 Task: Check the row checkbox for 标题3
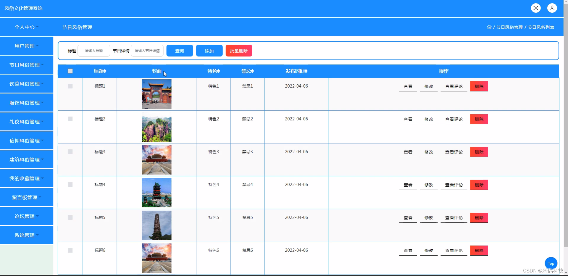pyautogui.click(x=70, y=152)
